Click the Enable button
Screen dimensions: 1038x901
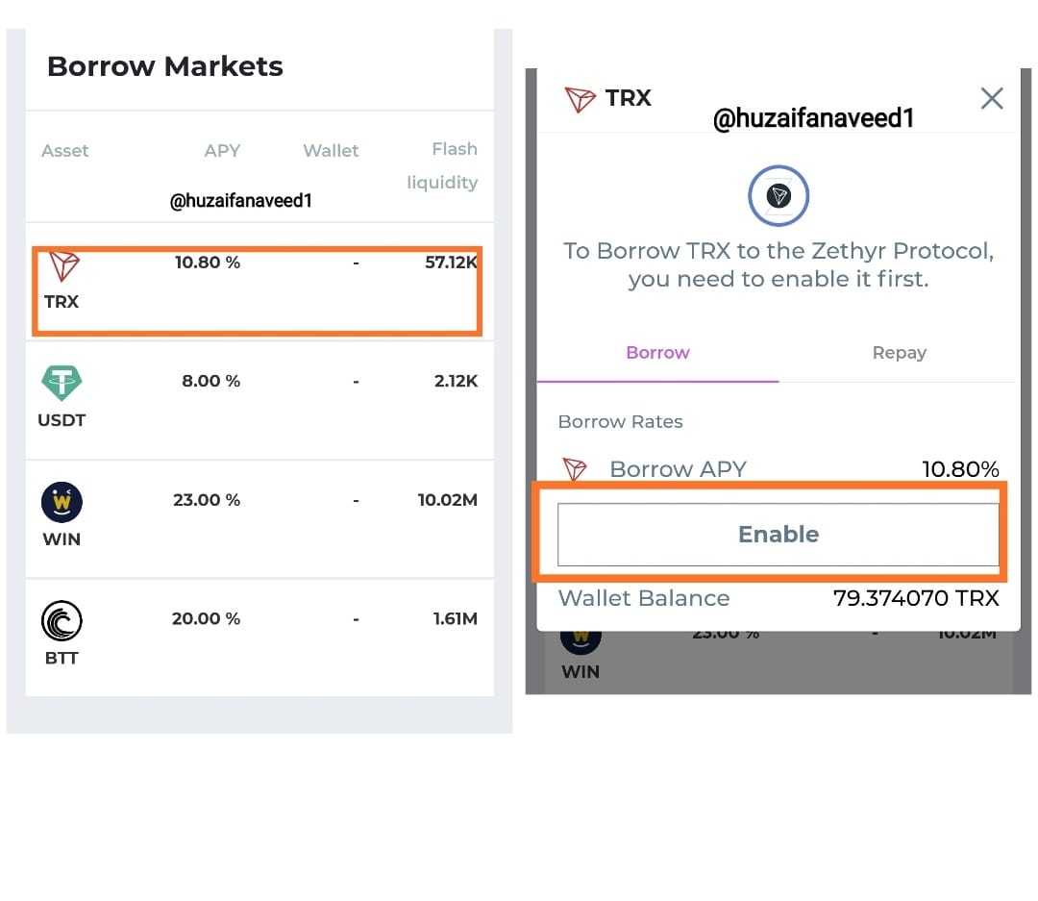coord(778,534)
